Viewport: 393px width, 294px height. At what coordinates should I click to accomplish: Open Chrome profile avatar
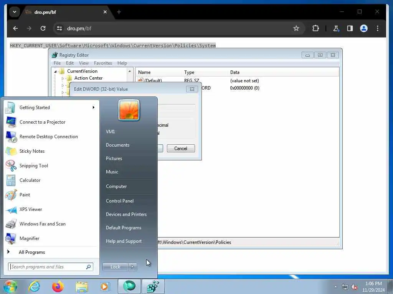point(364,28)
